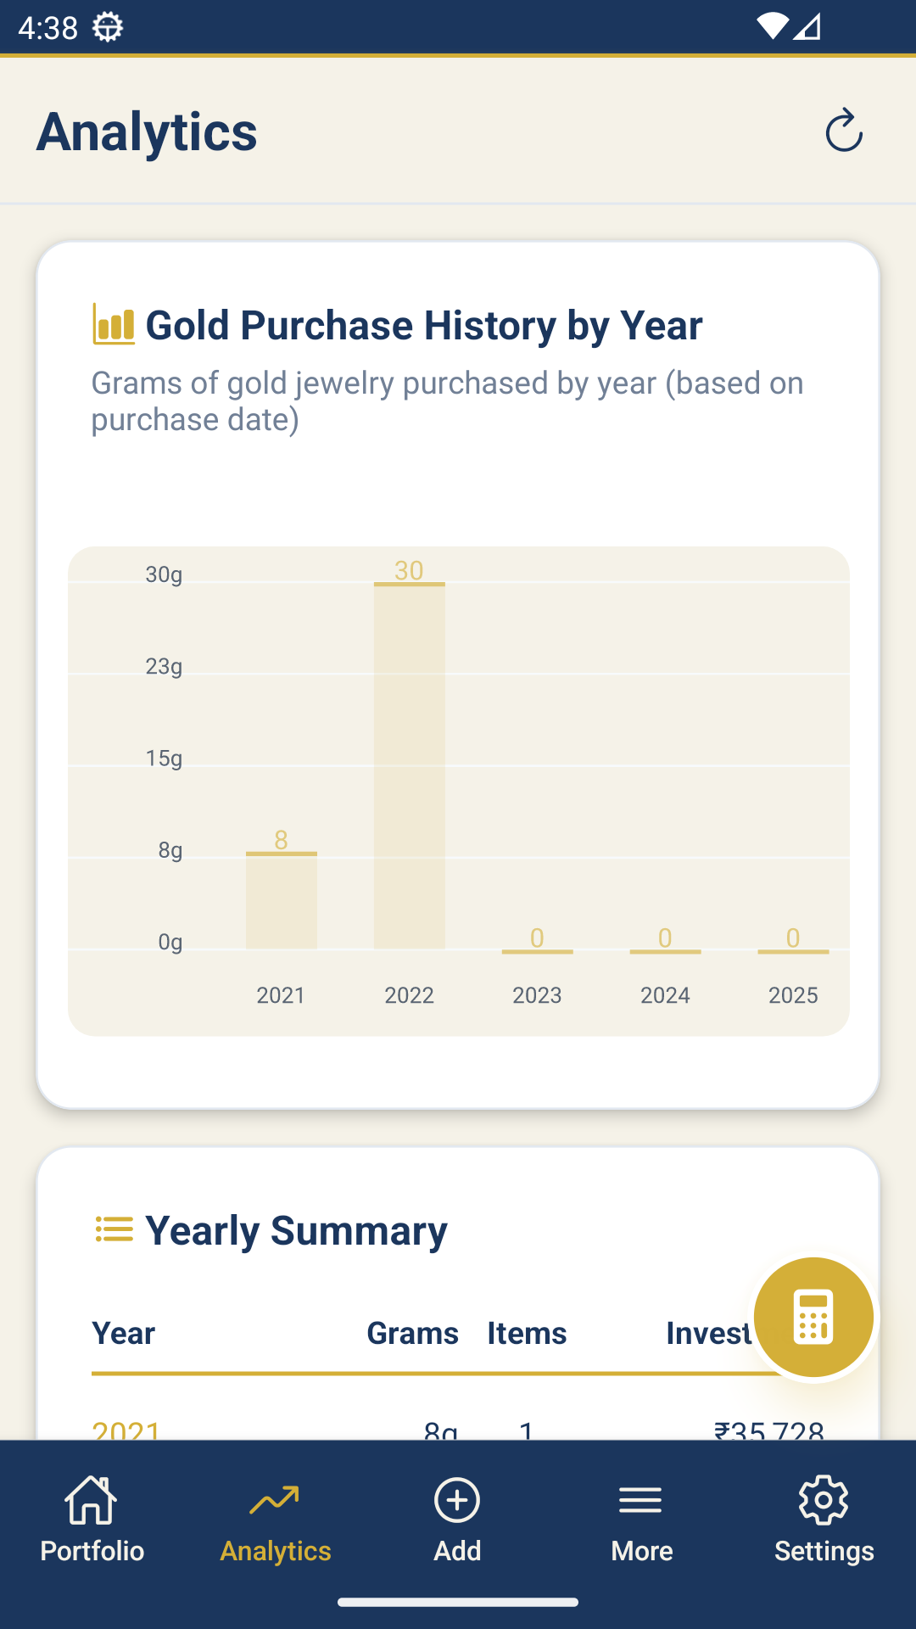Tap the Wi-Fi signal status icon

772,27
